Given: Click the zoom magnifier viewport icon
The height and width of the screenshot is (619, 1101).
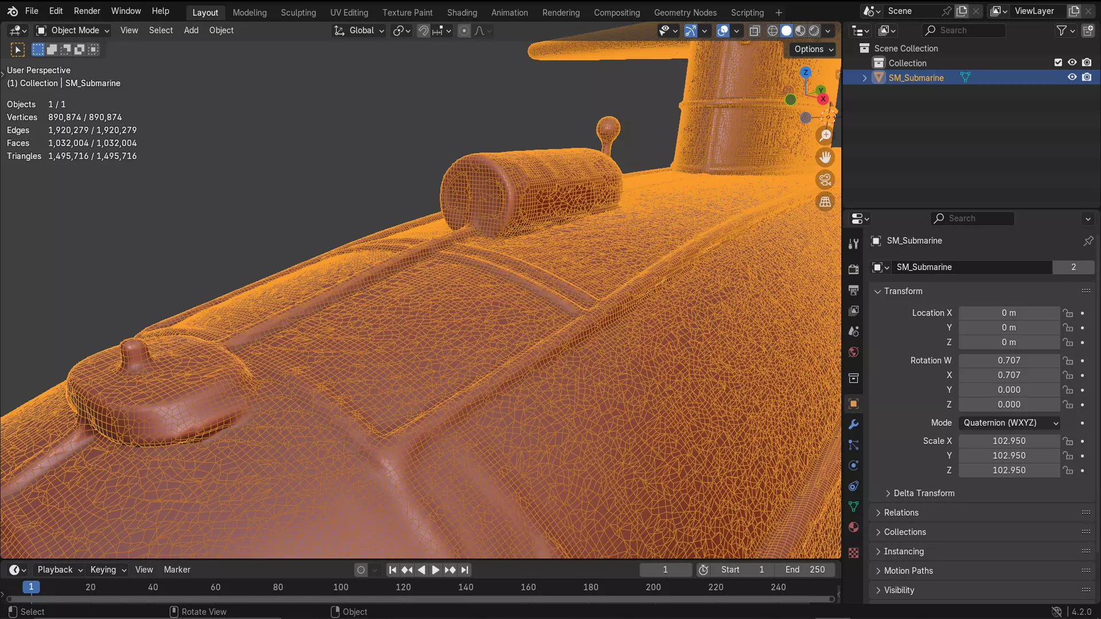Looking at the screenshot, I should point(825,136).
